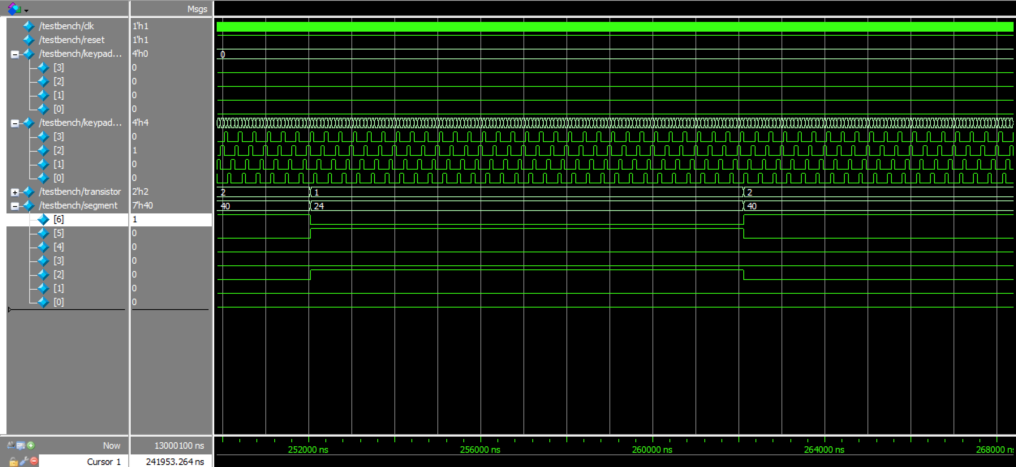Click the green Insert Cursor plus icon
The width and height of the screenshot is (1016, 467).
pos(31,445)
